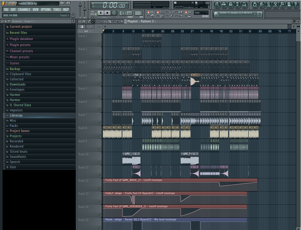Open the Line snap dropdown
301x230 pixels.
tap(201, 13)
